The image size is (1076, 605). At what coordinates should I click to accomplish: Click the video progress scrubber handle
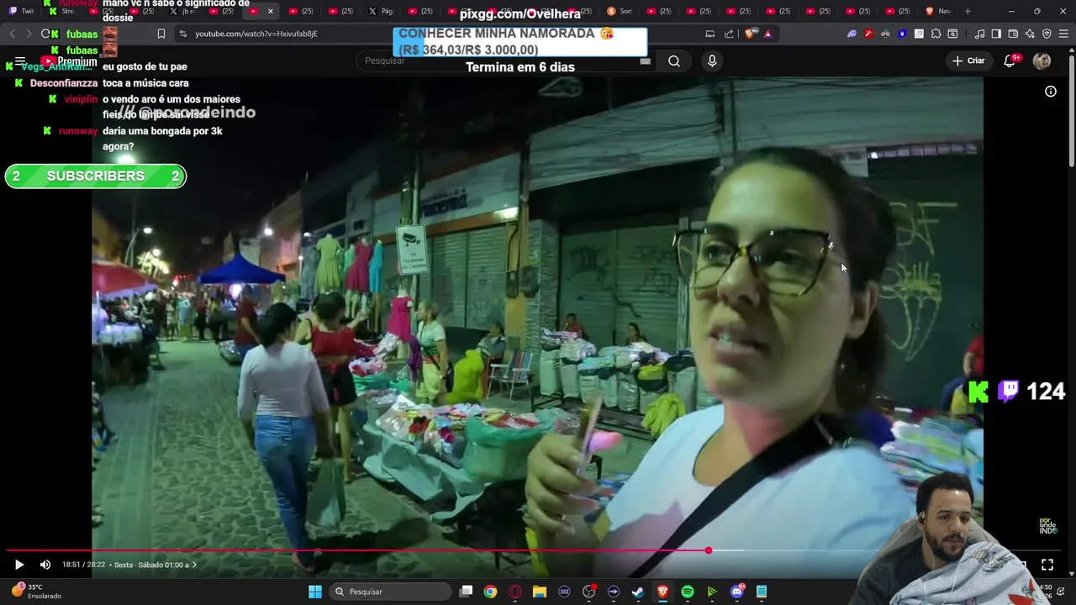(709, 550)
